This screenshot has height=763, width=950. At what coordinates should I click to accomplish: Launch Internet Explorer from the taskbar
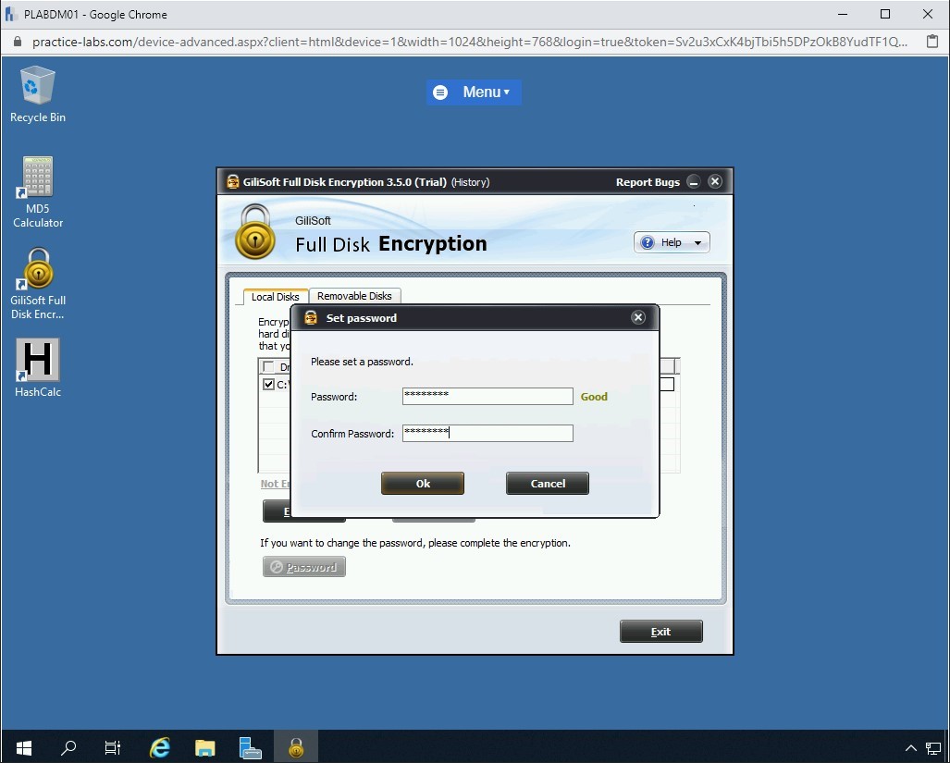tap(160, 747)
